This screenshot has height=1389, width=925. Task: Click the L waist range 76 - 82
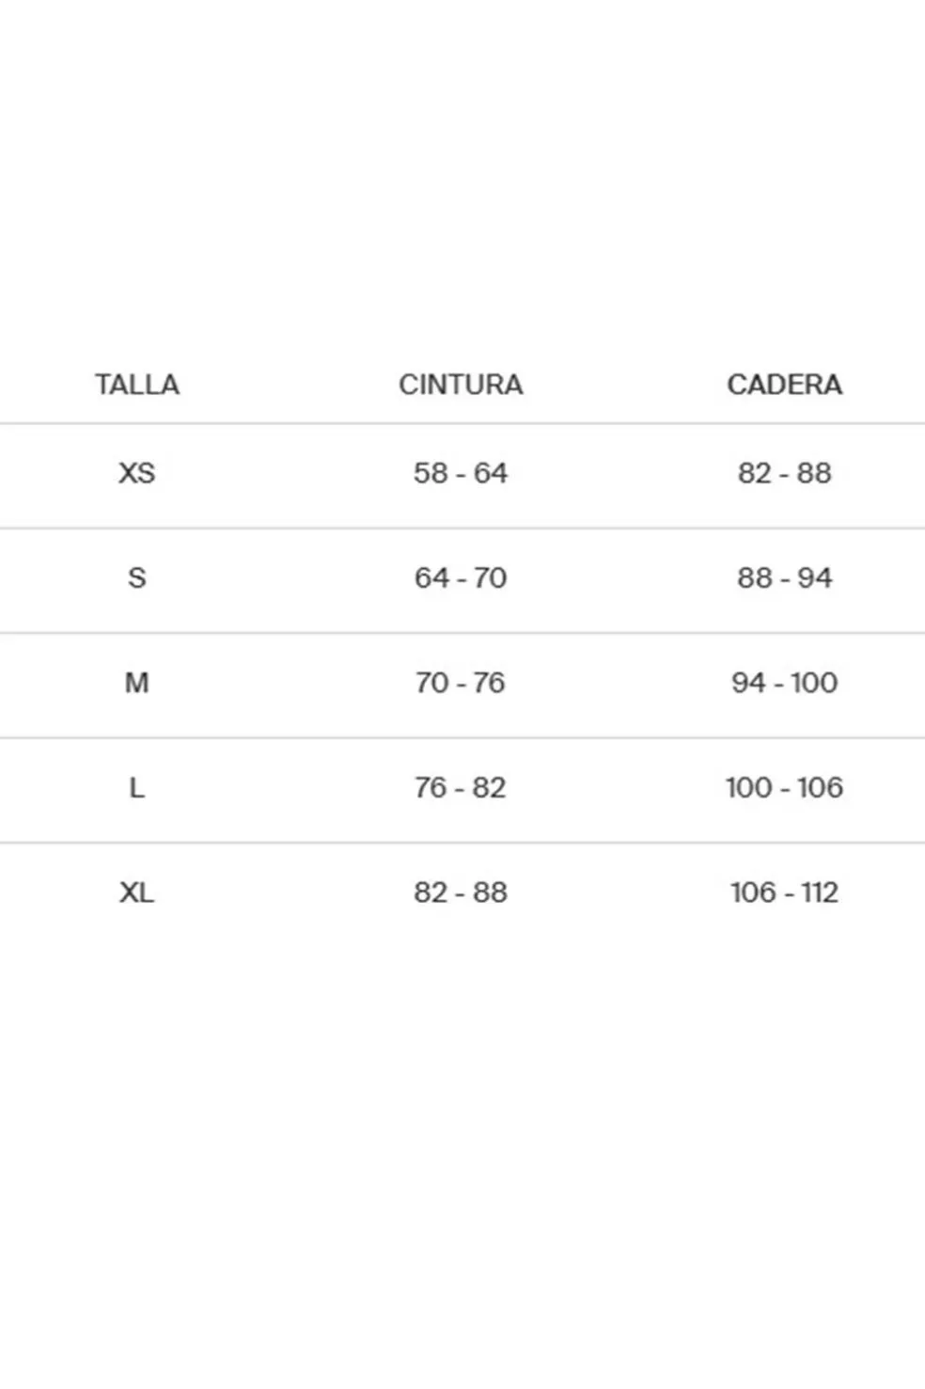point(461,787)
